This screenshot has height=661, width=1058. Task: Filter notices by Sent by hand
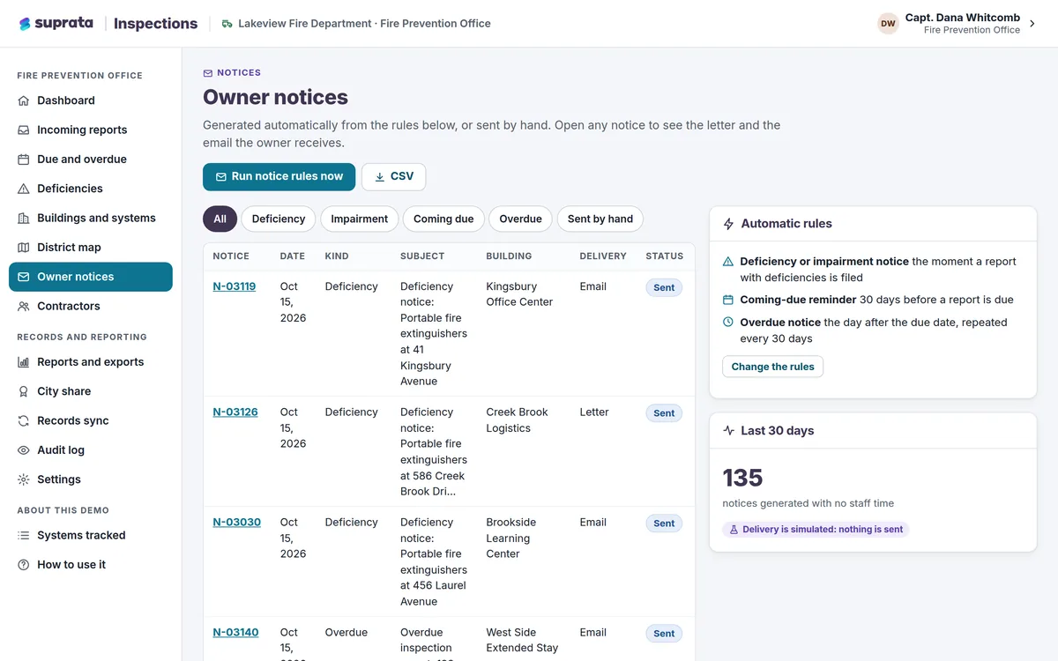[600, 219]
